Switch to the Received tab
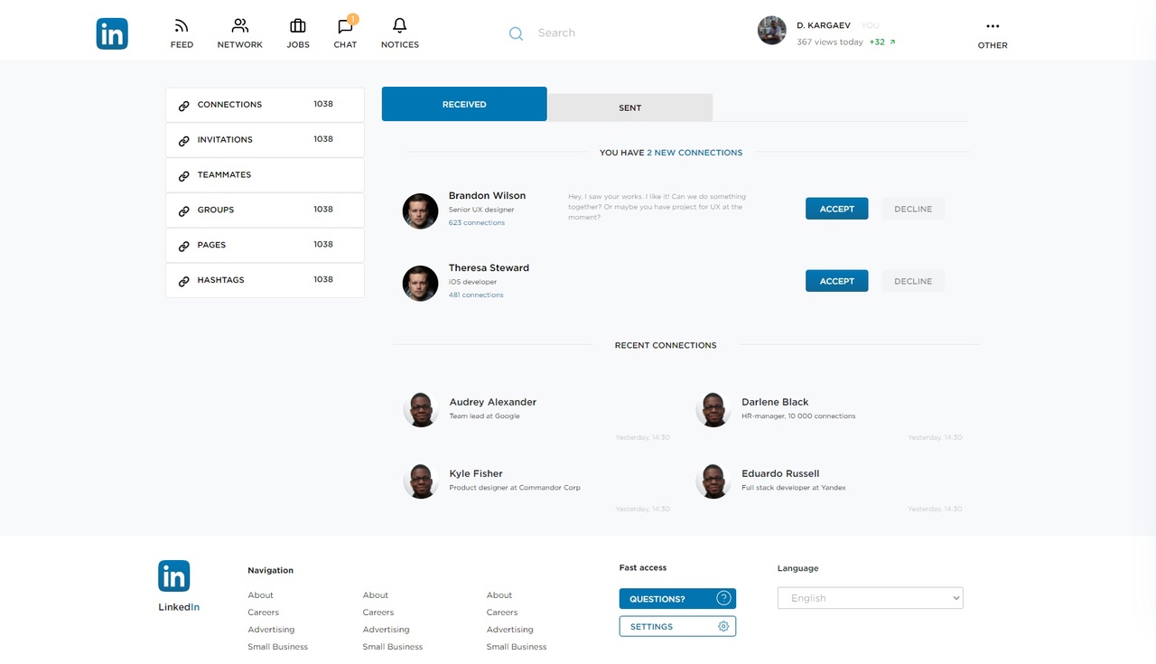This screenshot has width=1156, height=664. 464,104
